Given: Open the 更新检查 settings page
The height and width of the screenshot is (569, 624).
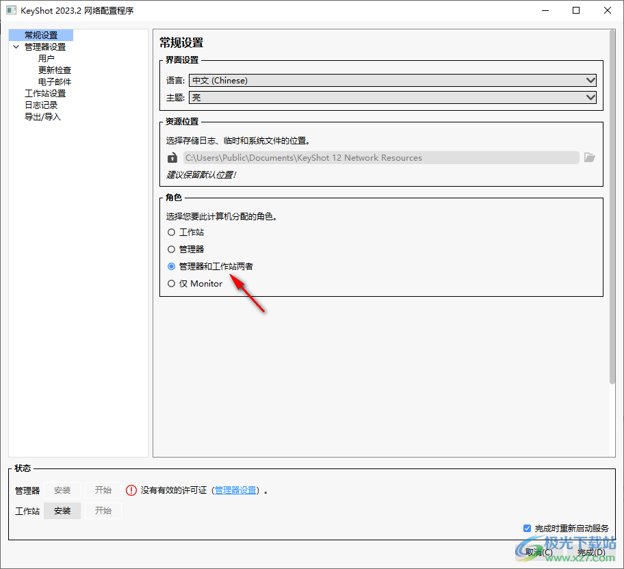Looking at the screenshot, I should [x=54, y=70].
